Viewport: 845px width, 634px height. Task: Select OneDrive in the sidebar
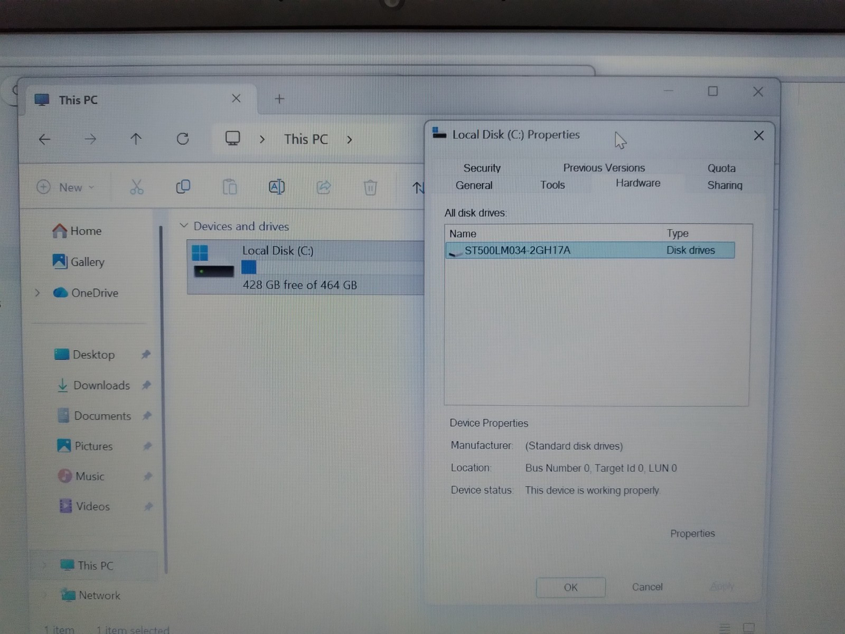pyautogui.click(x=86, y=293)
